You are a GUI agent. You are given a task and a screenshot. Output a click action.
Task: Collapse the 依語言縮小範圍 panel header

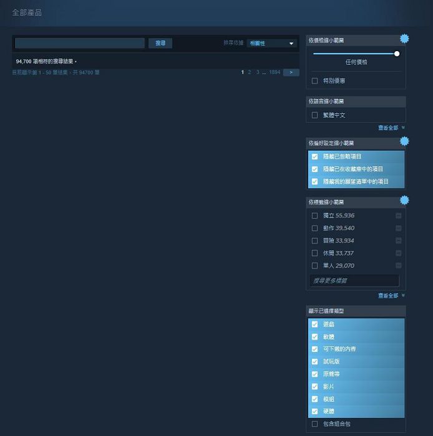356,102
